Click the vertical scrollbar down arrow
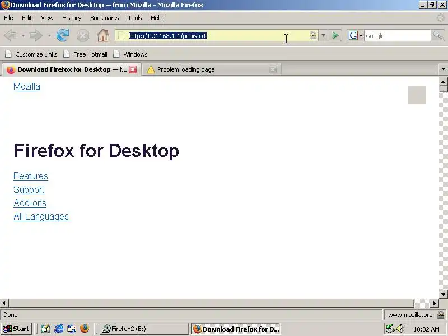Screen dimensions: 448x336 point(443,295)
